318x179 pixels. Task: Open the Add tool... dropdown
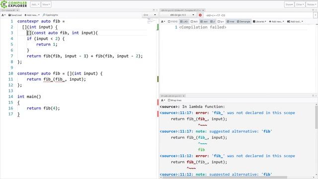295,21
